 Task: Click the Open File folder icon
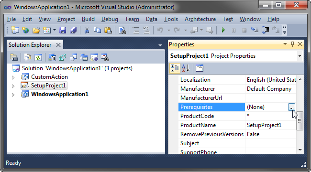coord(36,30)
